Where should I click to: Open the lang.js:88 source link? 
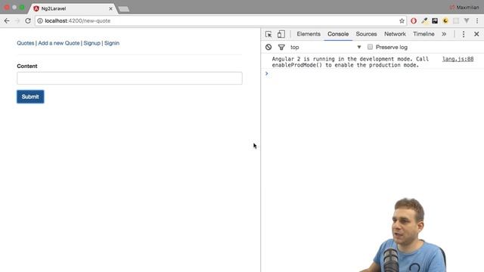click(458, 59)
